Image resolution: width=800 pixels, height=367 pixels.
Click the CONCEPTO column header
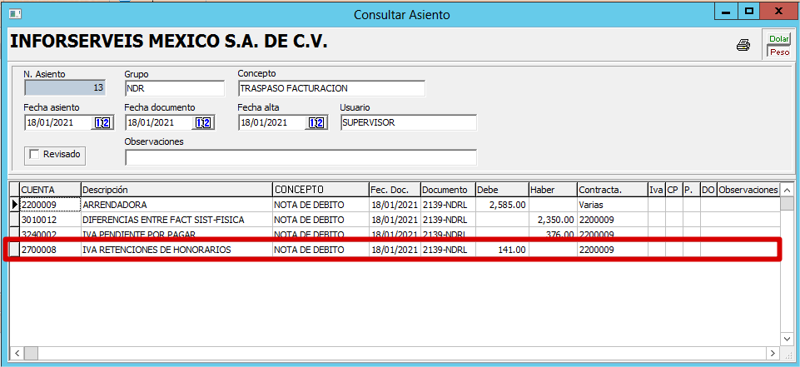tap(320, 190)
